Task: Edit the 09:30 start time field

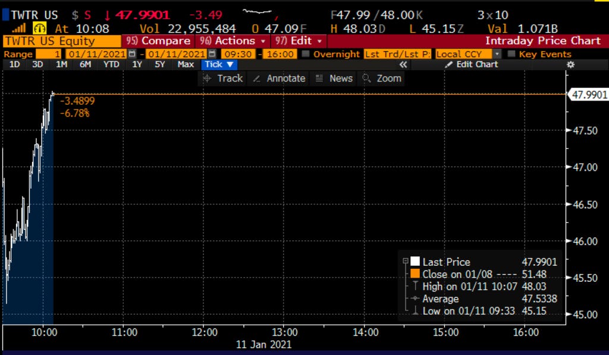Action: (238, 54)
